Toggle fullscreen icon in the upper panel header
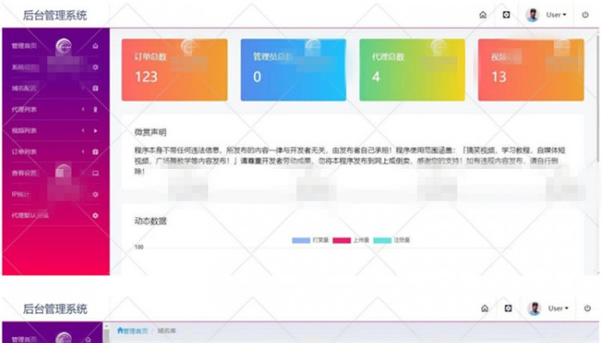This screenshot has height=343, width=602. pos(506,15)
